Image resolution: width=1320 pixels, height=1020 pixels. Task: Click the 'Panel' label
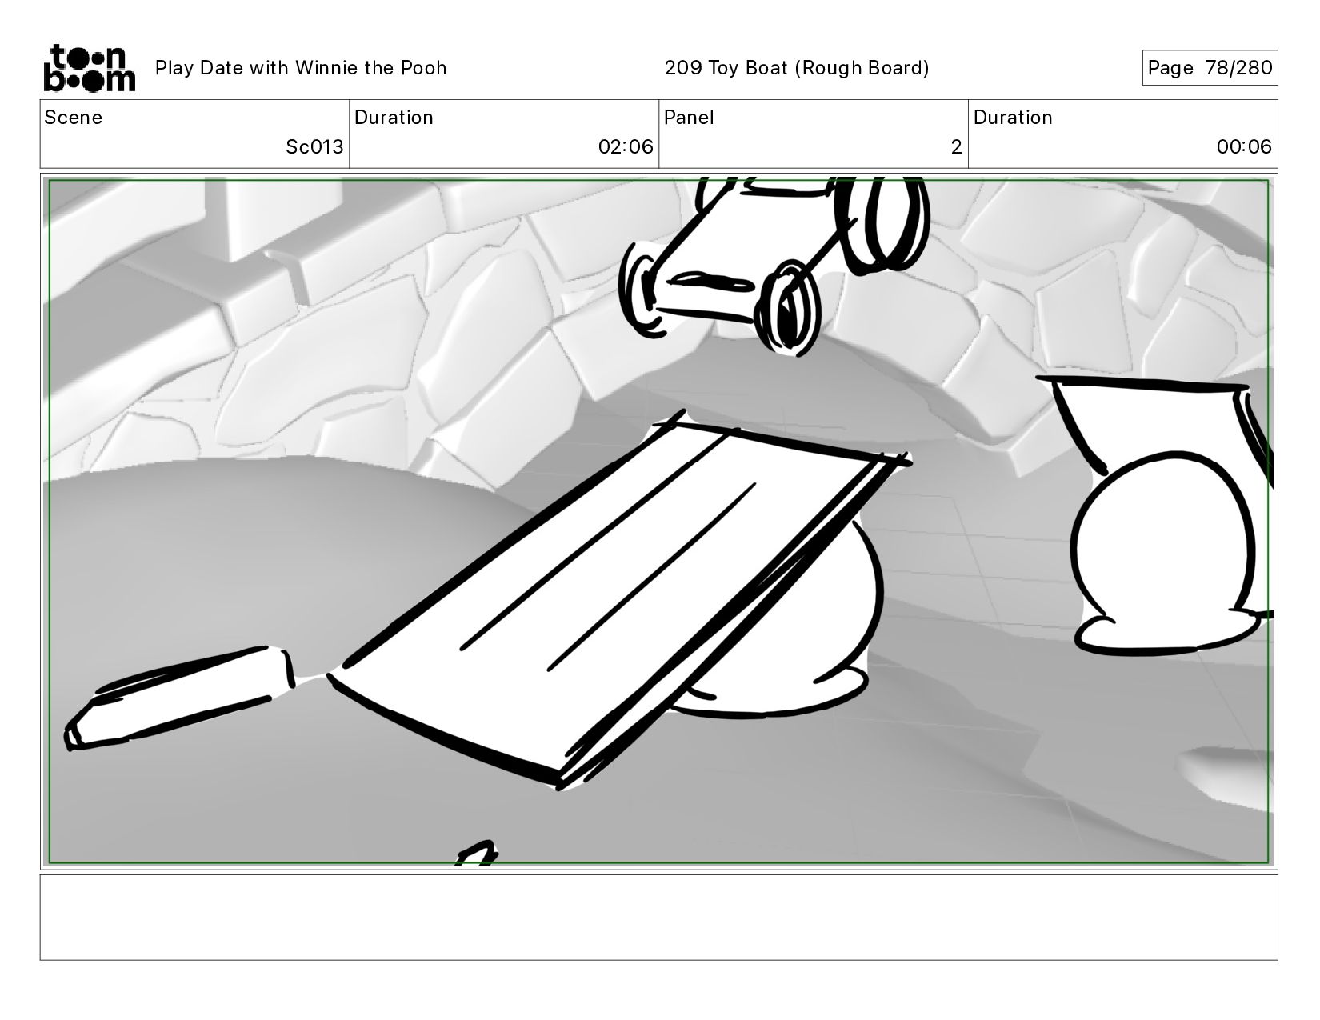pos(689,118)
